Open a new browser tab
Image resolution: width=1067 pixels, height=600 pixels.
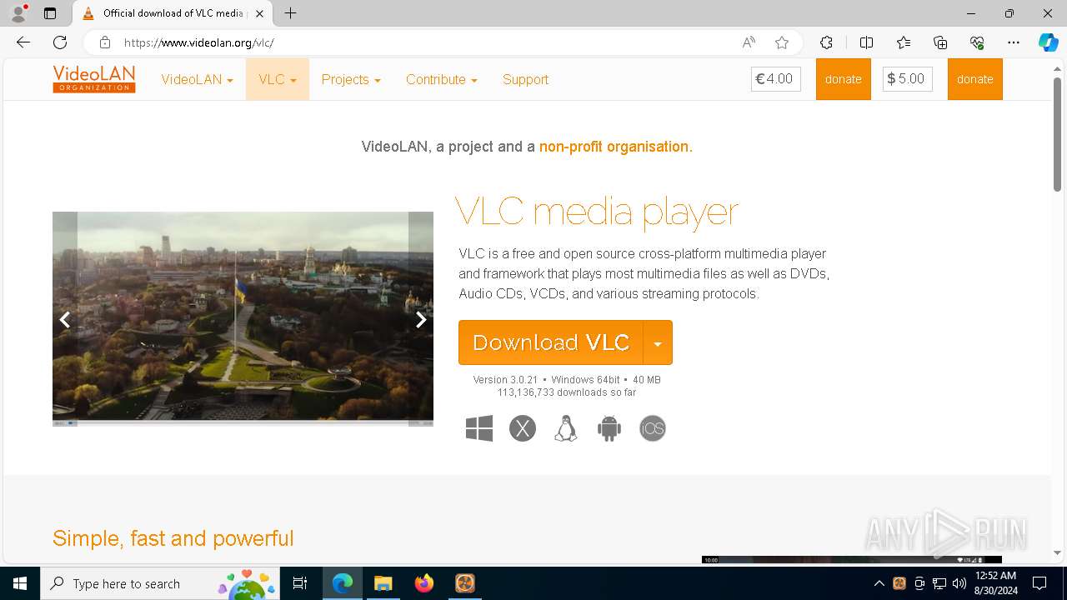click(x=290, y=13)
